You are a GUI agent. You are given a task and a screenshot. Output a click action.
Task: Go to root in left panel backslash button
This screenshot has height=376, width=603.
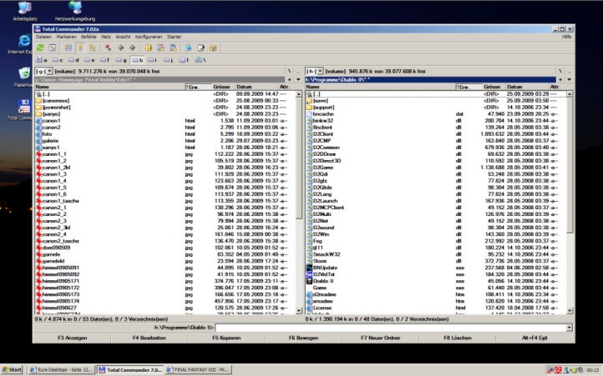[x=290, y=71]
